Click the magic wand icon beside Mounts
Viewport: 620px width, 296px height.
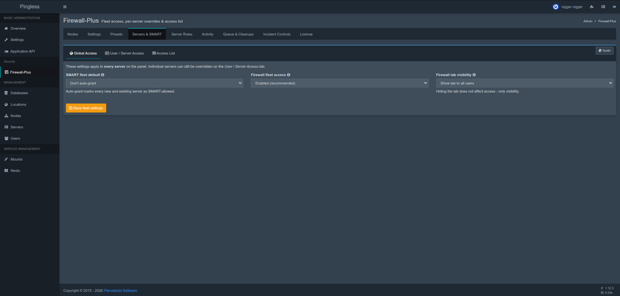[x=6, y=159]
